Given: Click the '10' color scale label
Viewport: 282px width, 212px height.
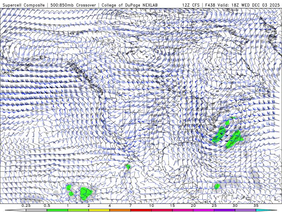Looking at the screenshot, I should [152, 206].
